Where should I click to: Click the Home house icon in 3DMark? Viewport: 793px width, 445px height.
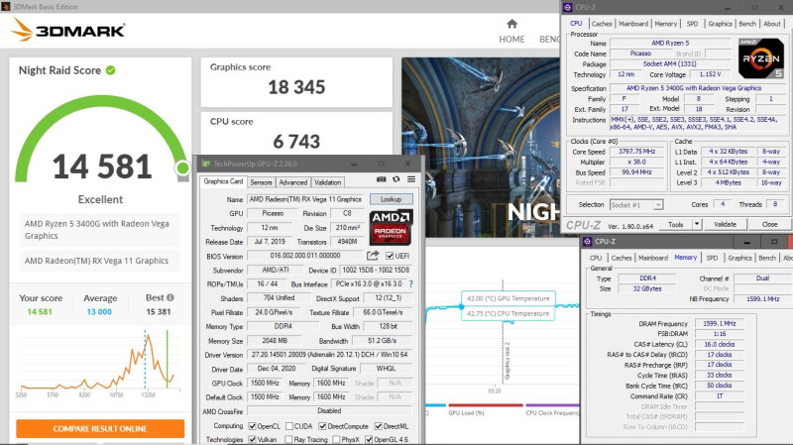point(511,24)
